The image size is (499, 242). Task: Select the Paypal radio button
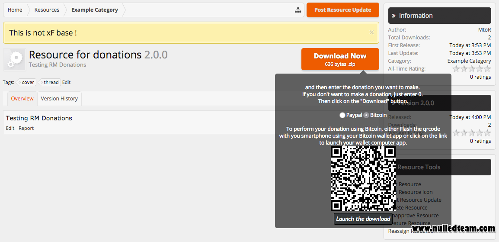tap(342, 115)
